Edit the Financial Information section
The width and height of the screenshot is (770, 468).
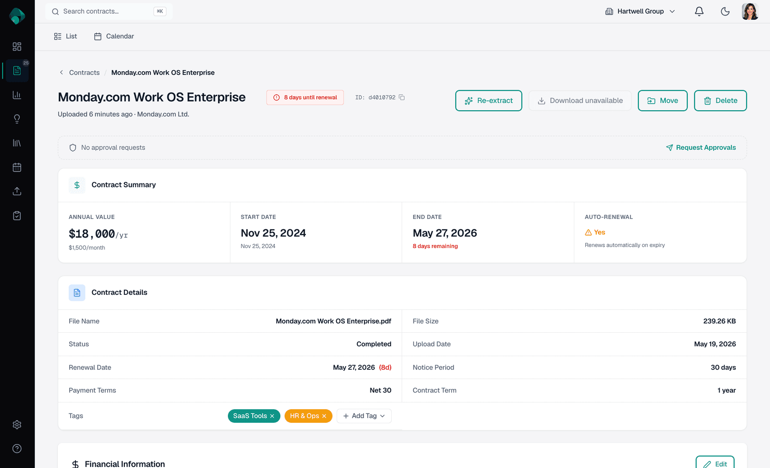(715, 462)
